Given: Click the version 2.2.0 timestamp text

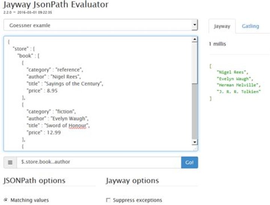Looking at the screenshot, I should (28, 12).
